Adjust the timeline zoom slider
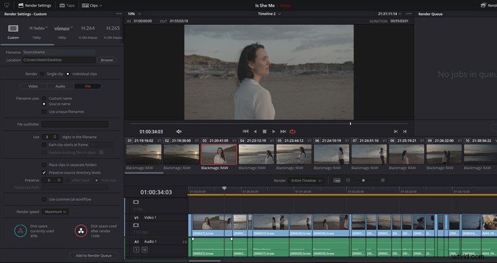The height and width of the screenshot is (263, 497). (363, 180)
